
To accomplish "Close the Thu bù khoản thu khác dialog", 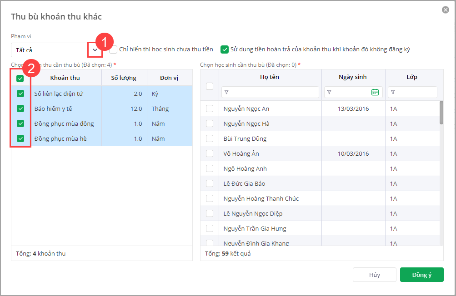I will 445,10.
